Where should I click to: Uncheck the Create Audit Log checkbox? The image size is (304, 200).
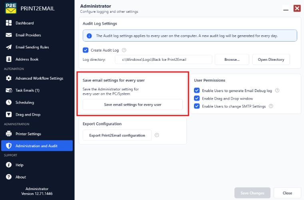point(86,50)
